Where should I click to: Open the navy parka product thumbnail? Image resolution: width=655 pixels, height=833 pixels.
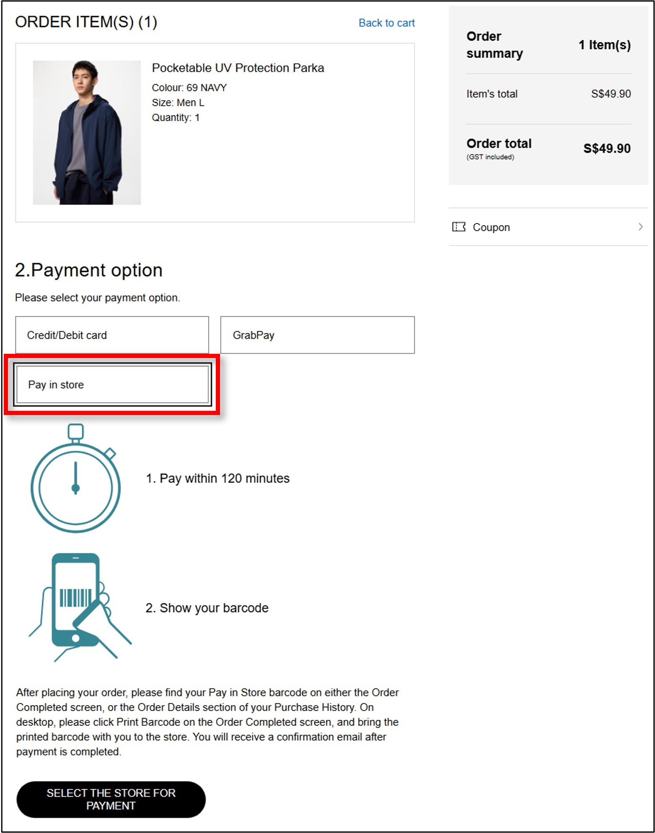87,132
